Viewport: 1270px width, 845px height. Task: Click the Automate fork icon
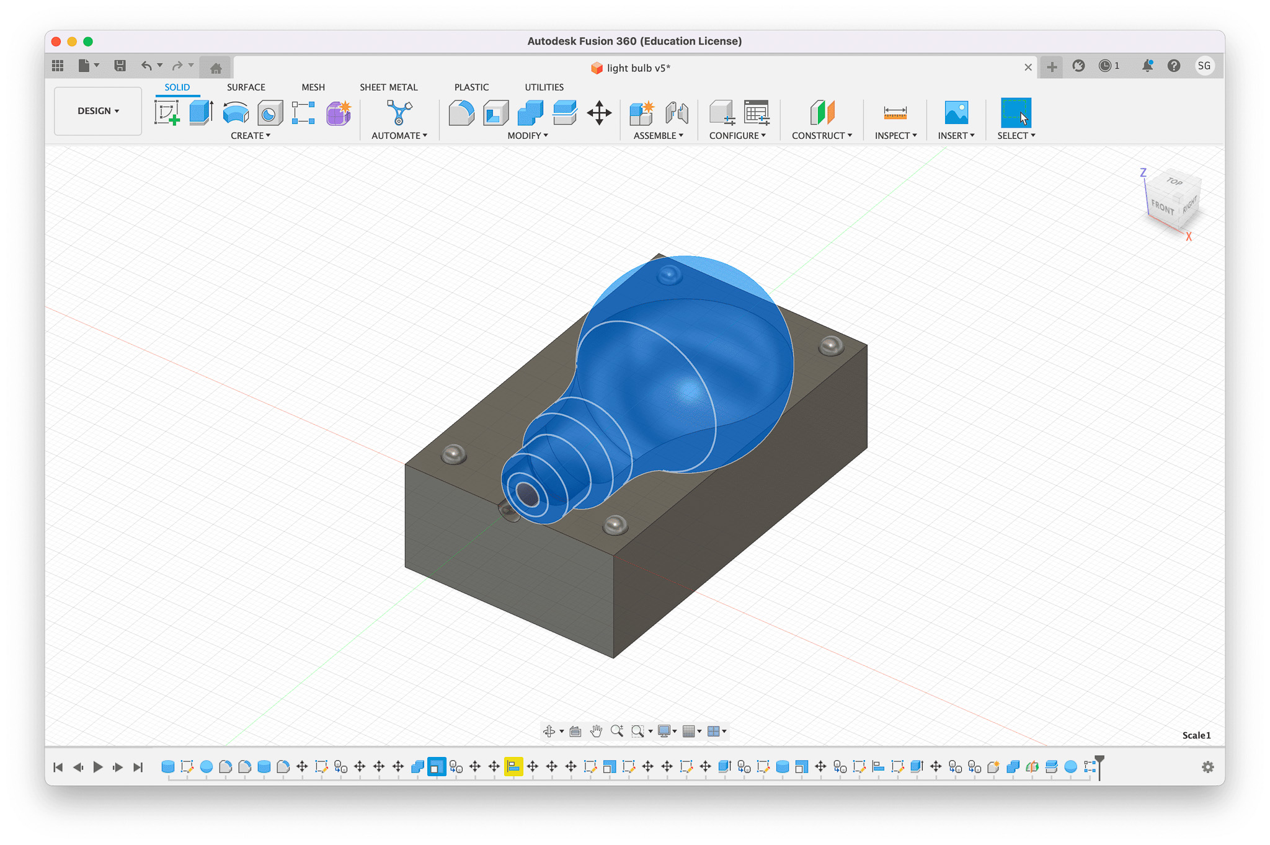click(399, 113)
